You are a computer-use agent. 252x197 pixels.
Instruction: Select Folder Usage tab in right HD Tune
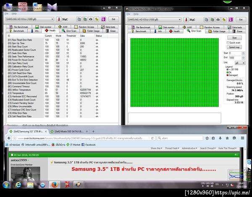217,32
